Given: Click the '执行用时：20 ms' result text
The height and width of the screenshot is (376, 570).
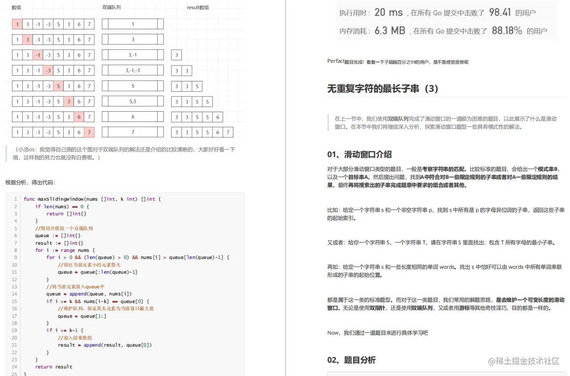Looking at the screenshot, I should (371, 12).
